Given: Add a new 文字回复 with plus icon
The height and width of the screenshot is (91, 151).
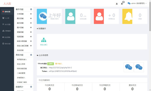Looking at the screenshot, I should click(31, 14).
